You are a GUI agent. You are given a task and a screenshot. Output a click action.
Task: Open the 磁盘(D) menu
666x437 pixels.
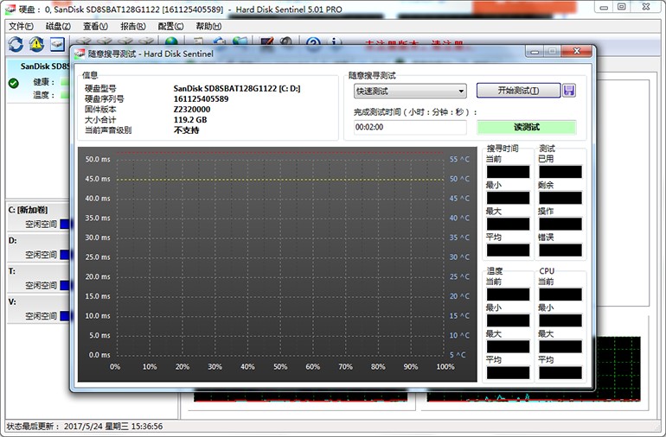coord(58,26)
